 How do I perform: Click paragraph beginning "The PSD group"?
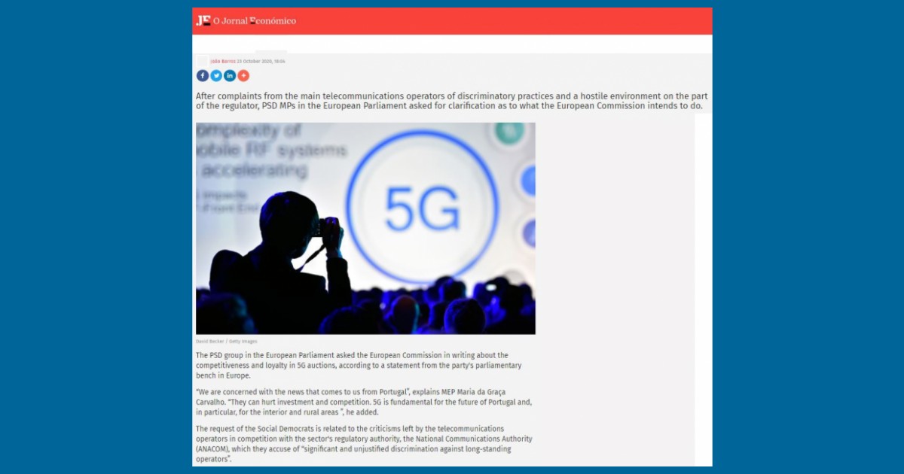pyautogui.click(x=359, y=365)
